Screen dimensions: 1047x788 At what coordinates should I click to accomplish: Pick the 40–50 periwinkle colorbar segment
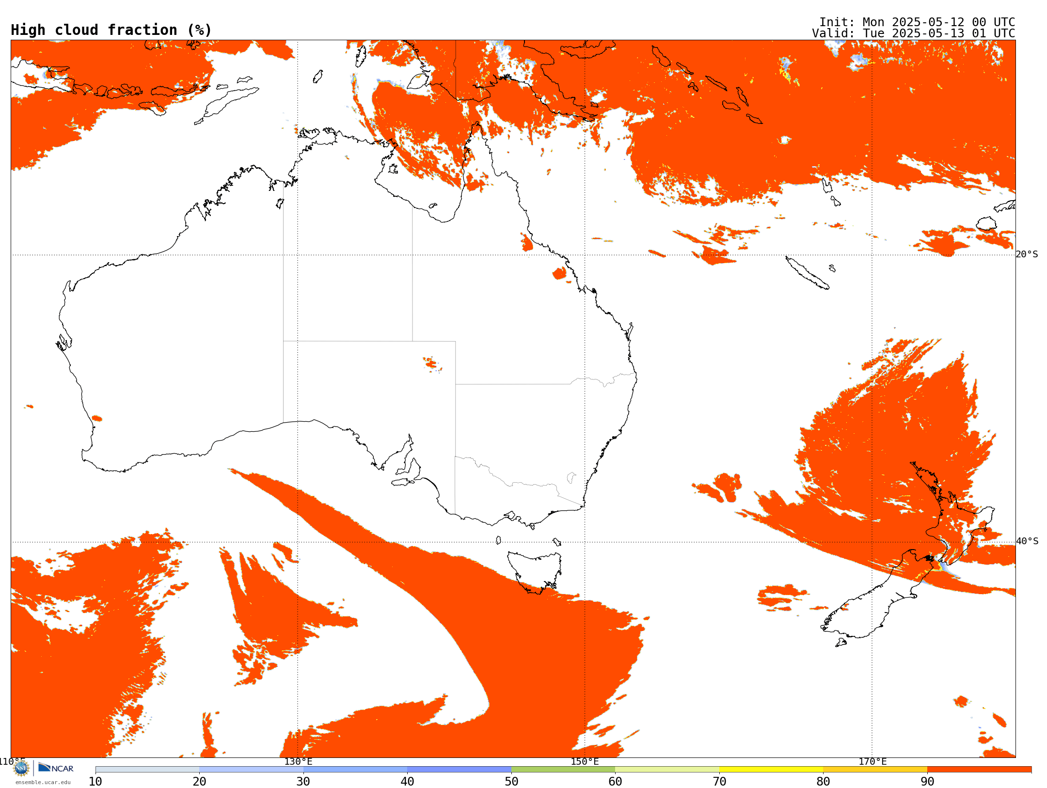[x=459, y=769]
